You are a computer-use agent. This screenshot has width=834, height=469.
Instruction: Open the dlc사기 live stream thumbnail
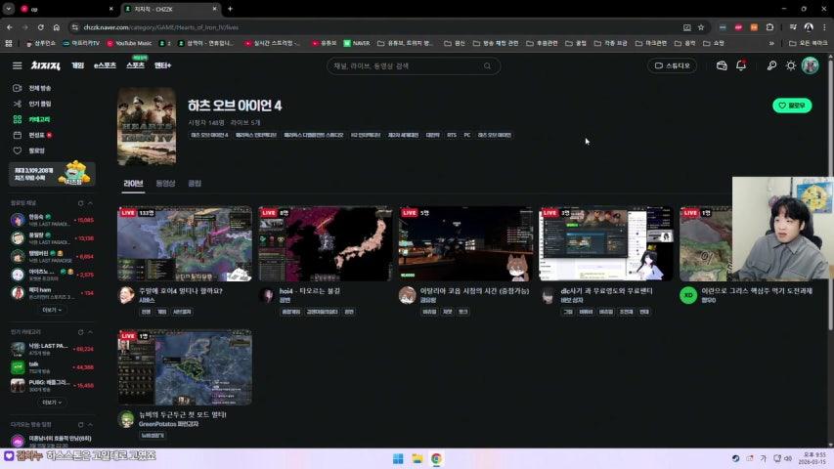tap(606, 244)
